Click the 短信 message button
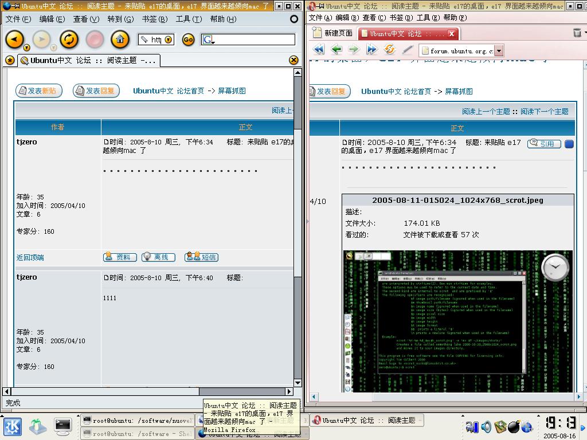This screenshot has height=440, width=587. (x=201, y=257)
